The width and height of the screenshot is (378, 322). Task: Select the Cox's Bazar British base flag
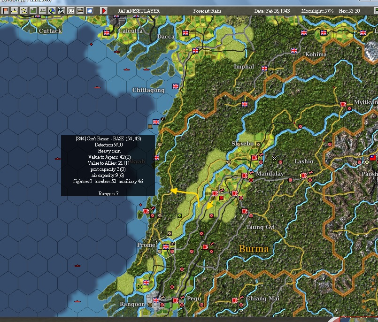click(156, 122)
